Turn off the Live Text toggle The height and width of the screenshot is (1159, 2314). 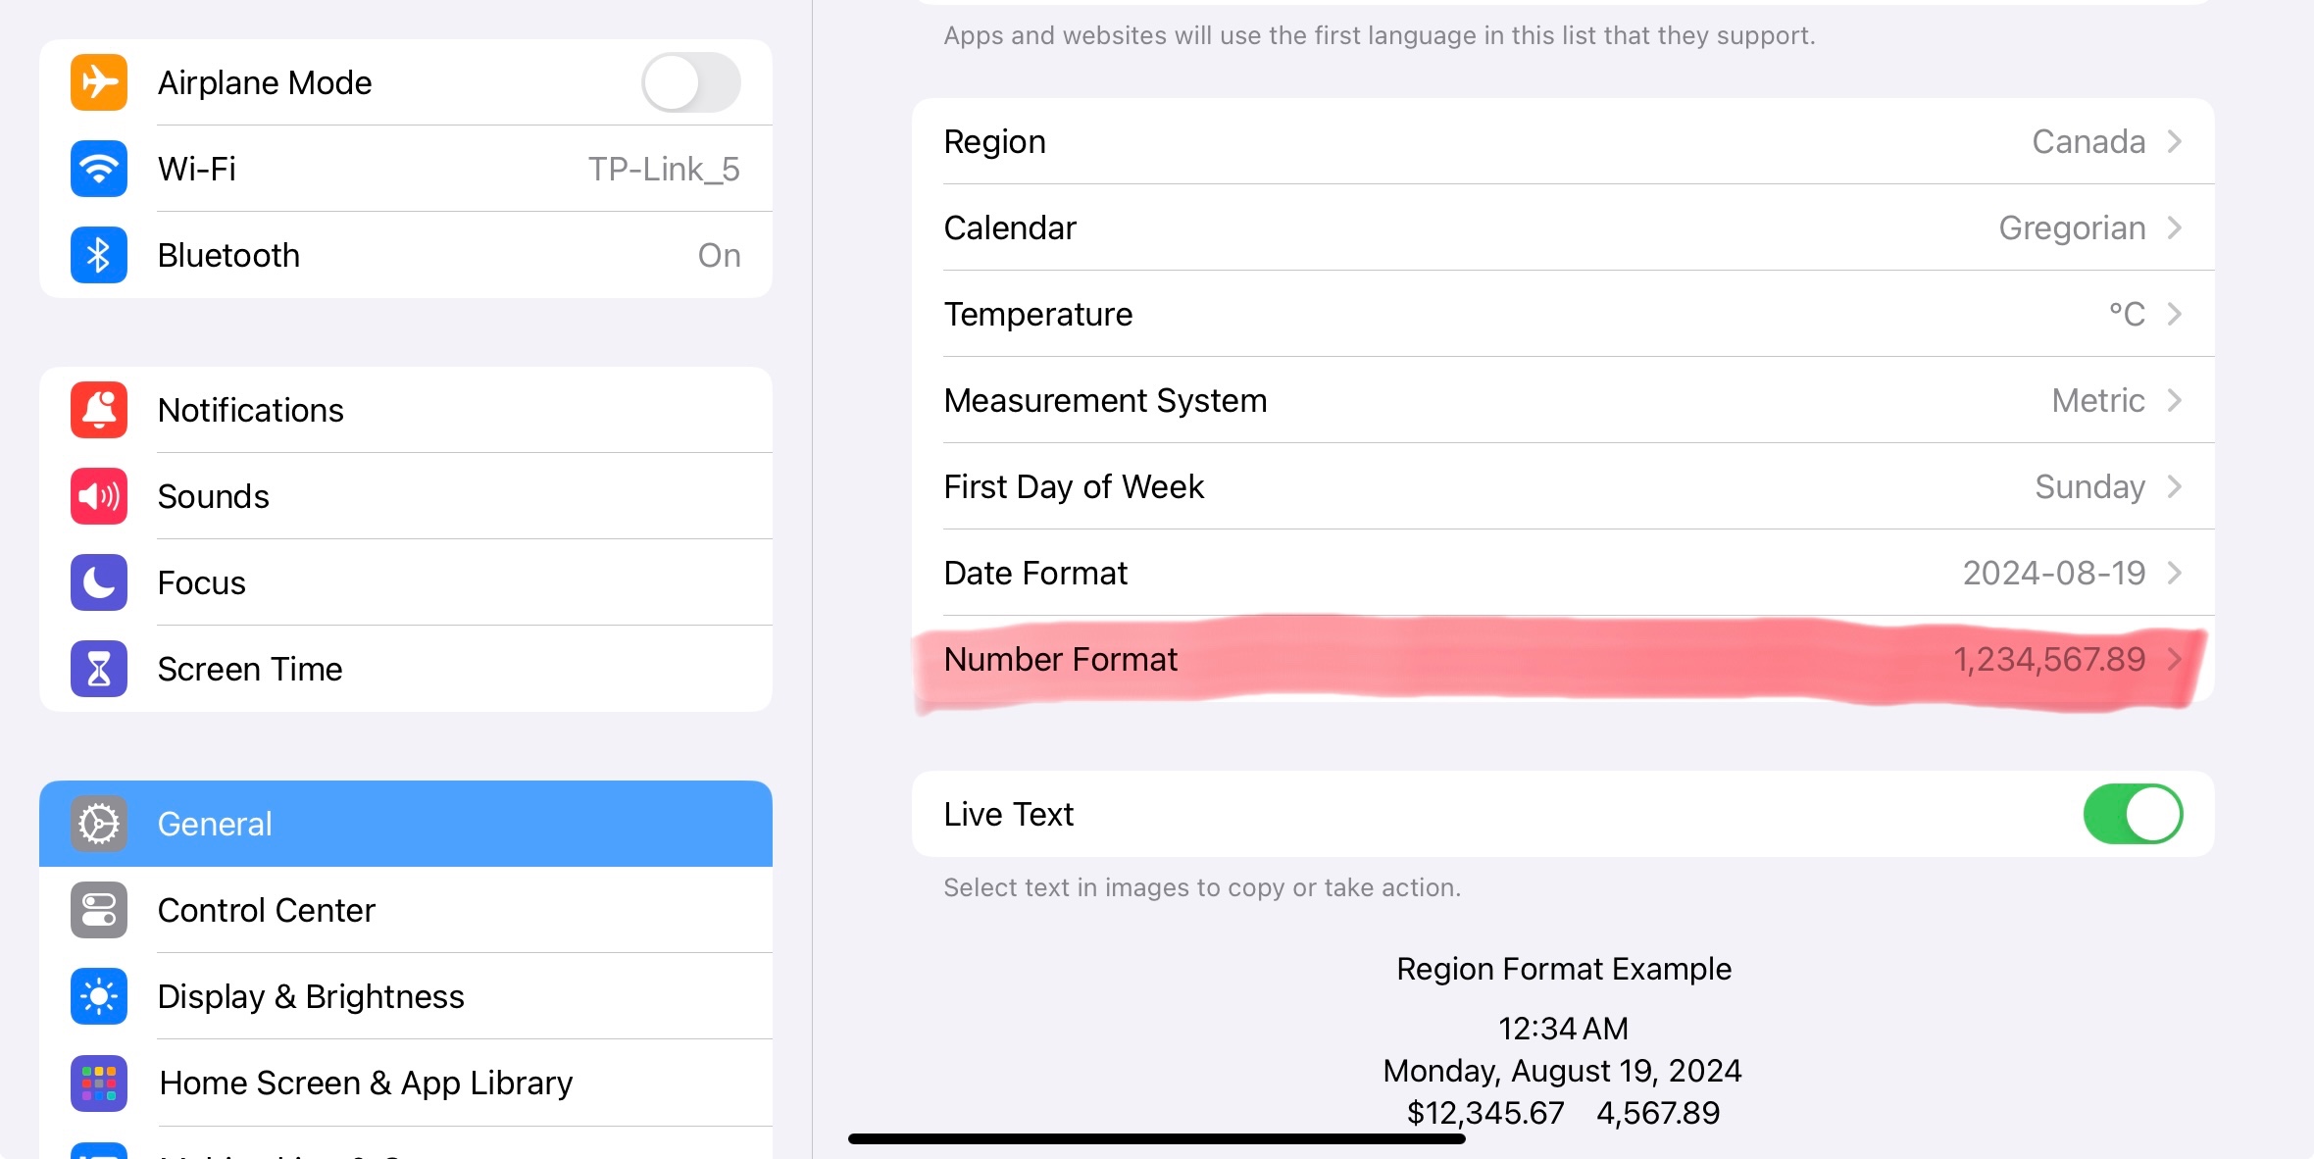[2132, 814]
